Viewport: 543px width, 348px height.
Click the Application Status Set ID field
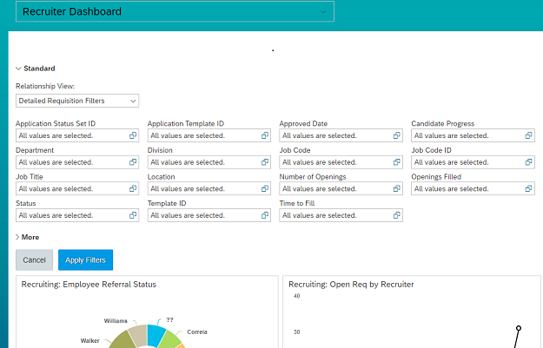click(77, 135)
